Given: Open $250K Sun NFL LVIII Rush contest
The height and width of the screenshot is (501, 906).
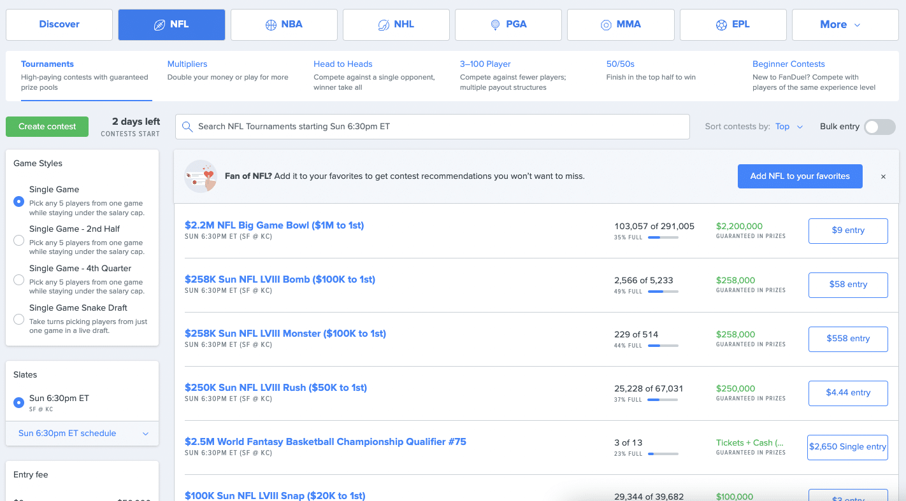Looking at the screenshot, I should (276, 388).
